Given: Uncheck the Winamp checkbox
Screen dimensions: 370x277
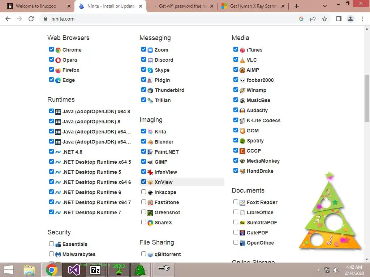Looking at the screenshot, I should coord(236,90).
